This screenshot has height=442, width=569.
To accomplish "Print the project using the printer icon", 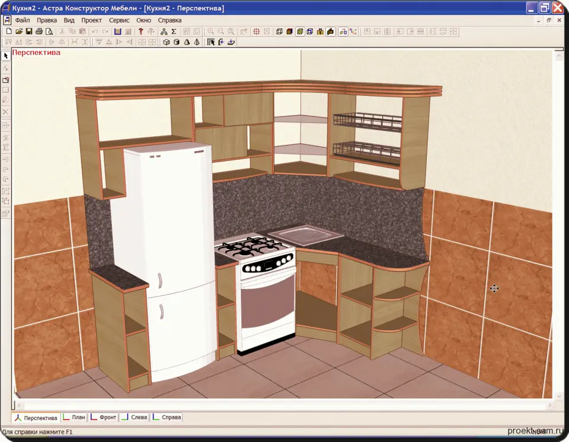I will click(x=39, y=31).
